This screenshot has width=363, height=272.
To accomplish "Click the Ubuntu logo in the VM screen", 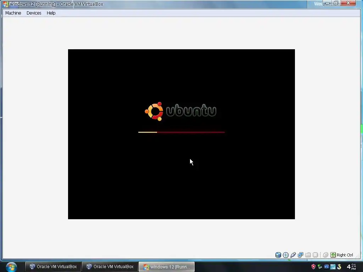I will [180, 111].
